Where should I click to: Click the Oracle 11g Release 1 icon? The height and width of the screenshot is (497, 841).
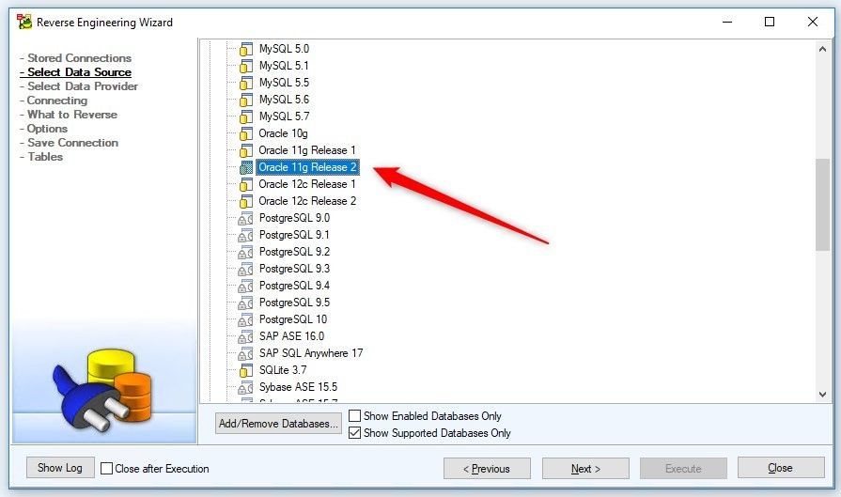tap(245, 150)
